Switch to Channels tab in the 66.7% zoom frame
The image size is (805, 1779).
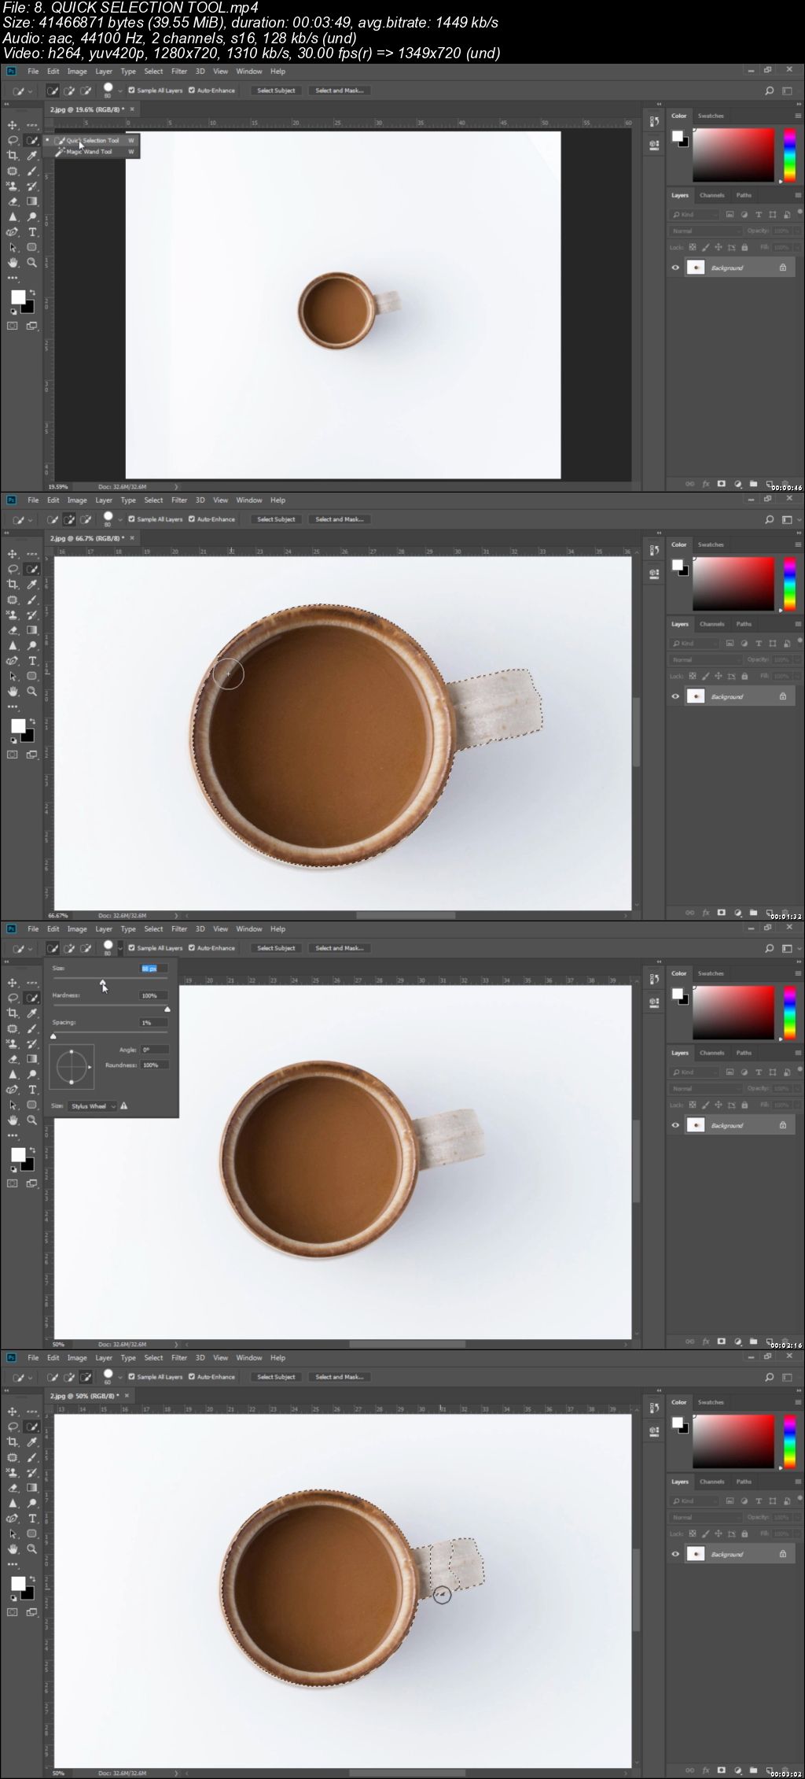(x=711, y=624)
